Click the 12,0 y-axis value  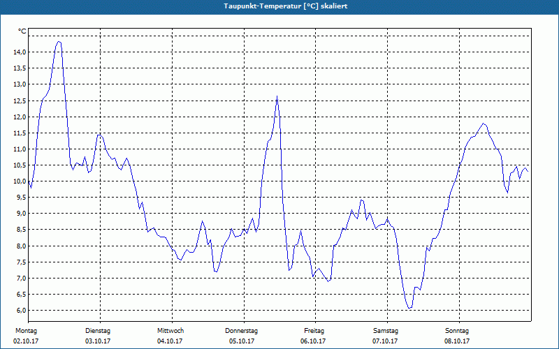click(20, 117)
